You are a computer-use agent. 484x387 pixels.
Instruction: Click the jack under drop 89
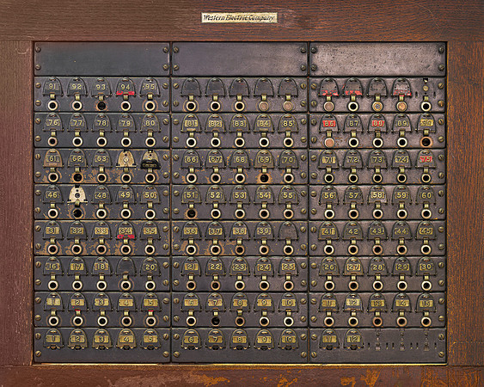401,142
